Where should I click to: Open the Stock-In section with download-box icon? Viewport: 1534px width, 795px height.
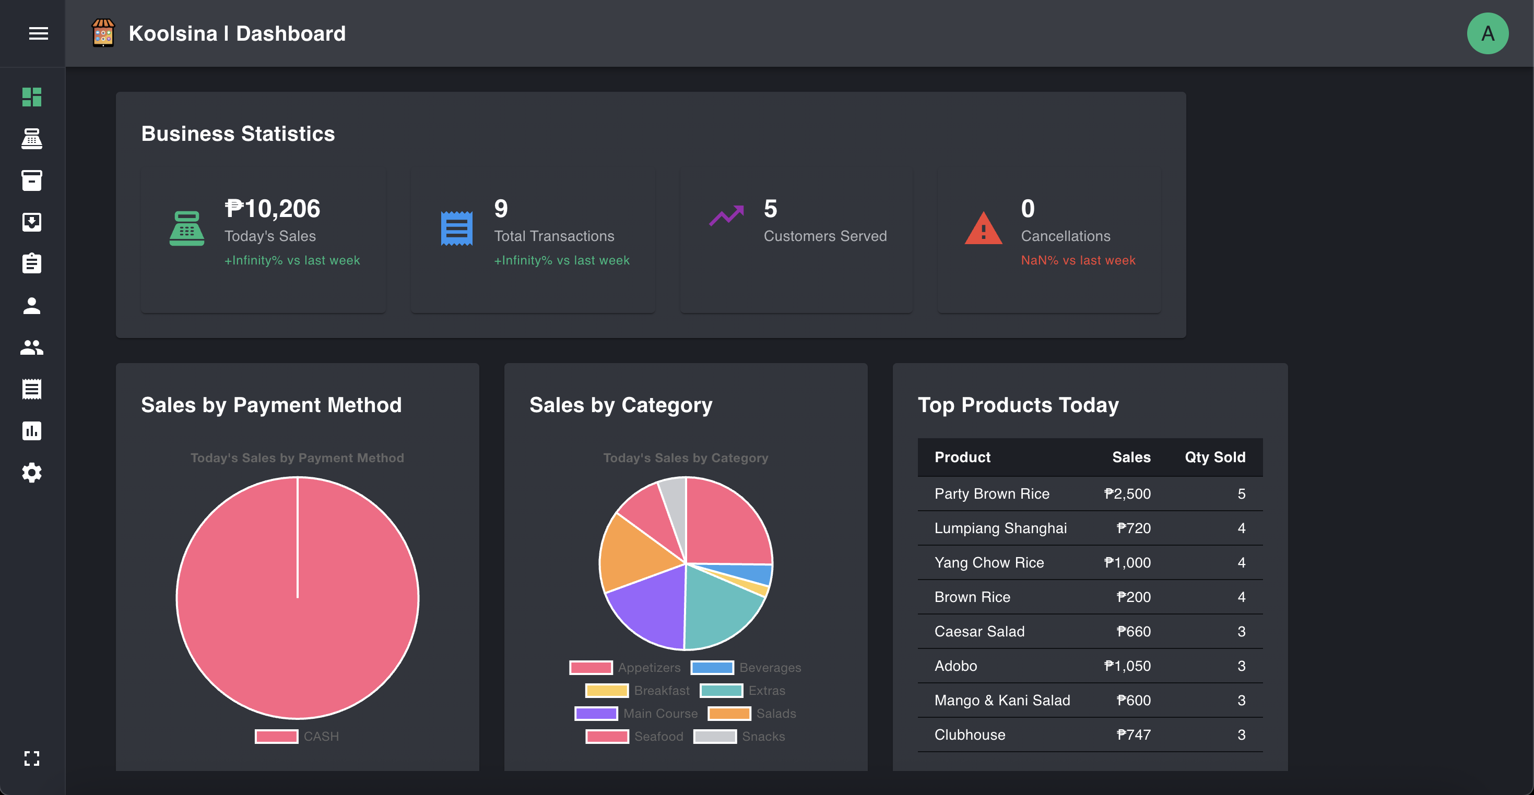click(x=31, y=222)
